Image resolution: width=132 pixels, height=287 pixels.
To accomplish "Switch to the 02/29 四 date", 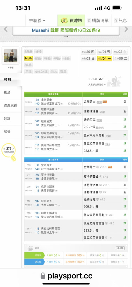I will tap(88, 52).
